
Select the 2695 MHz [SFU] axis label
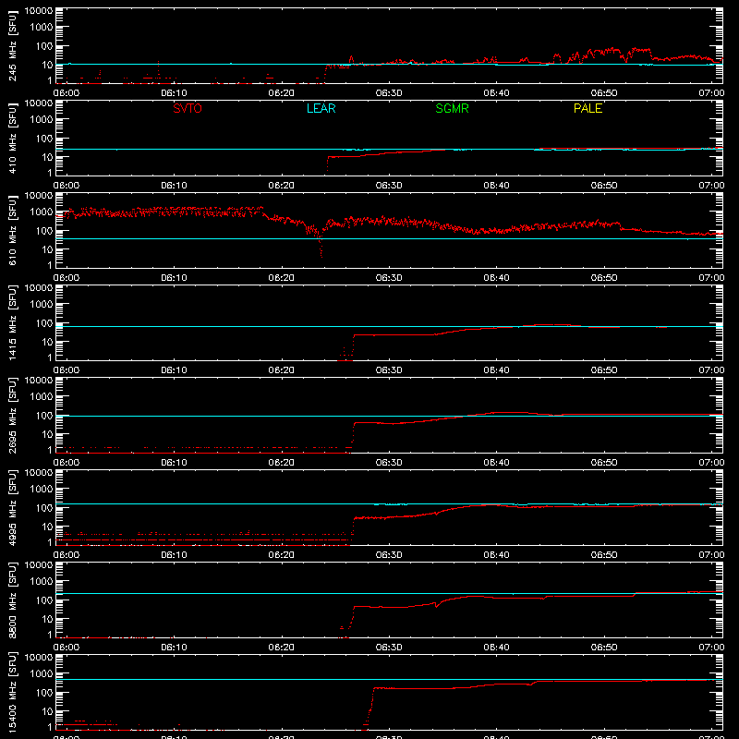pyautogui.click(x=13, y=415)
